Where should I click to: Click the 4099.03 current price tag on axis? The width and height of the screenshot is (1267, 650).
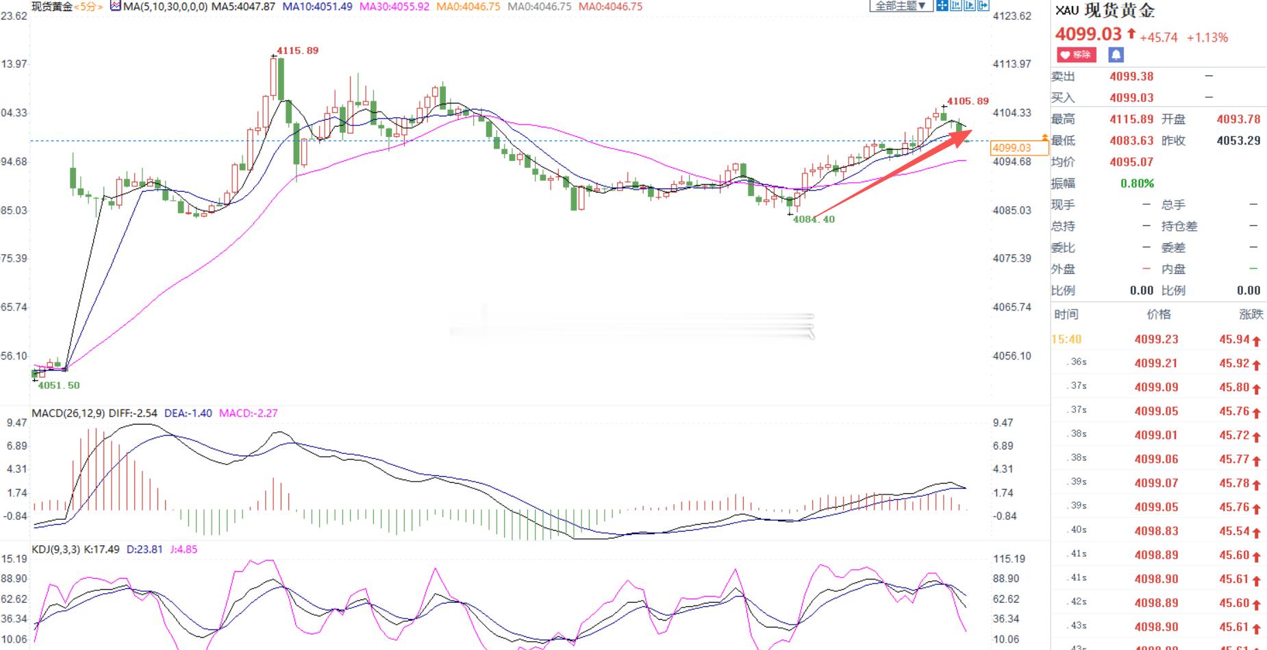[1012, 147]
